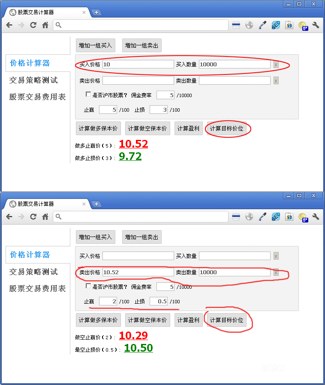Image resolution: width=325 pixels, height=385 pixels.
Task: Remove the 卖出价格 row in top window
Action: [276, 80]
